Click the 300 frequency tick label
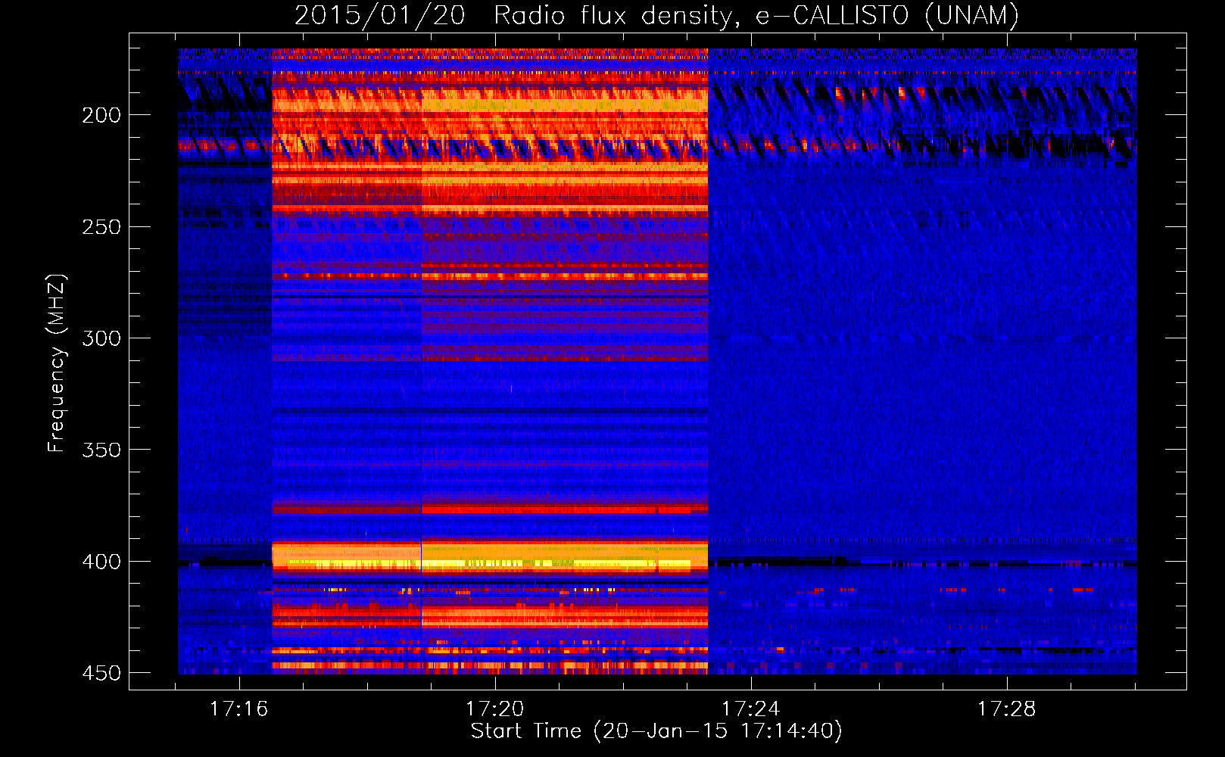The image size is (1225, 757). pyautogui.click(x=101, y=338)
